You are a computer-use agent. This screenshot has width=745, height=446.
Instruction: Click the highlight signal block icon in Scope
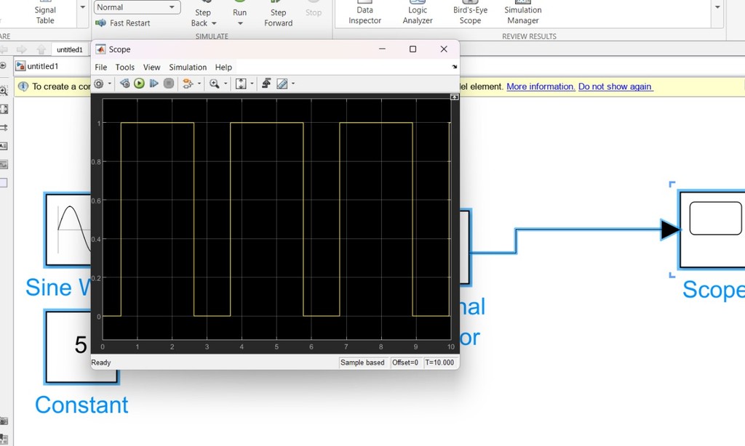(x=188, y=84)
